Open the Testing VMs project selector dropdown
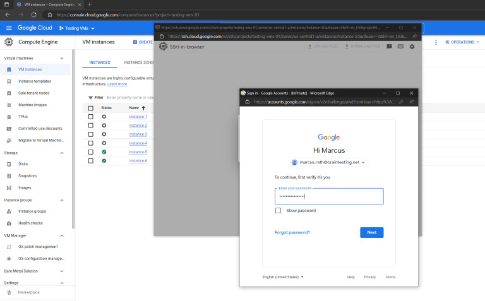 [x=76, y=28]
